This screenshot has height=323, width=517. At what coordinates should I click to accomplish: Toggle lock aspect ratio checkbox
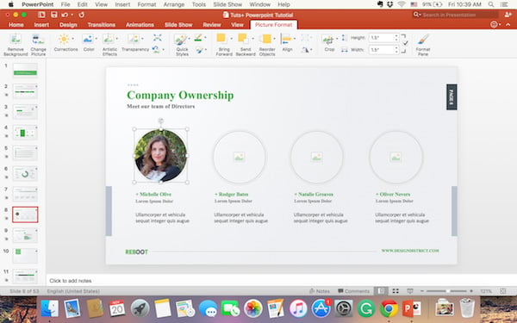click(x=405, y=43)
